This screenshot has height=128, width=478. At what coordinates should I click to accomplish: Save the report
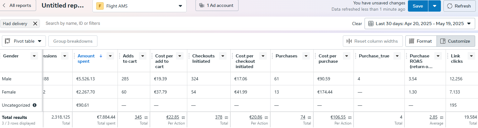coord(418,6)
